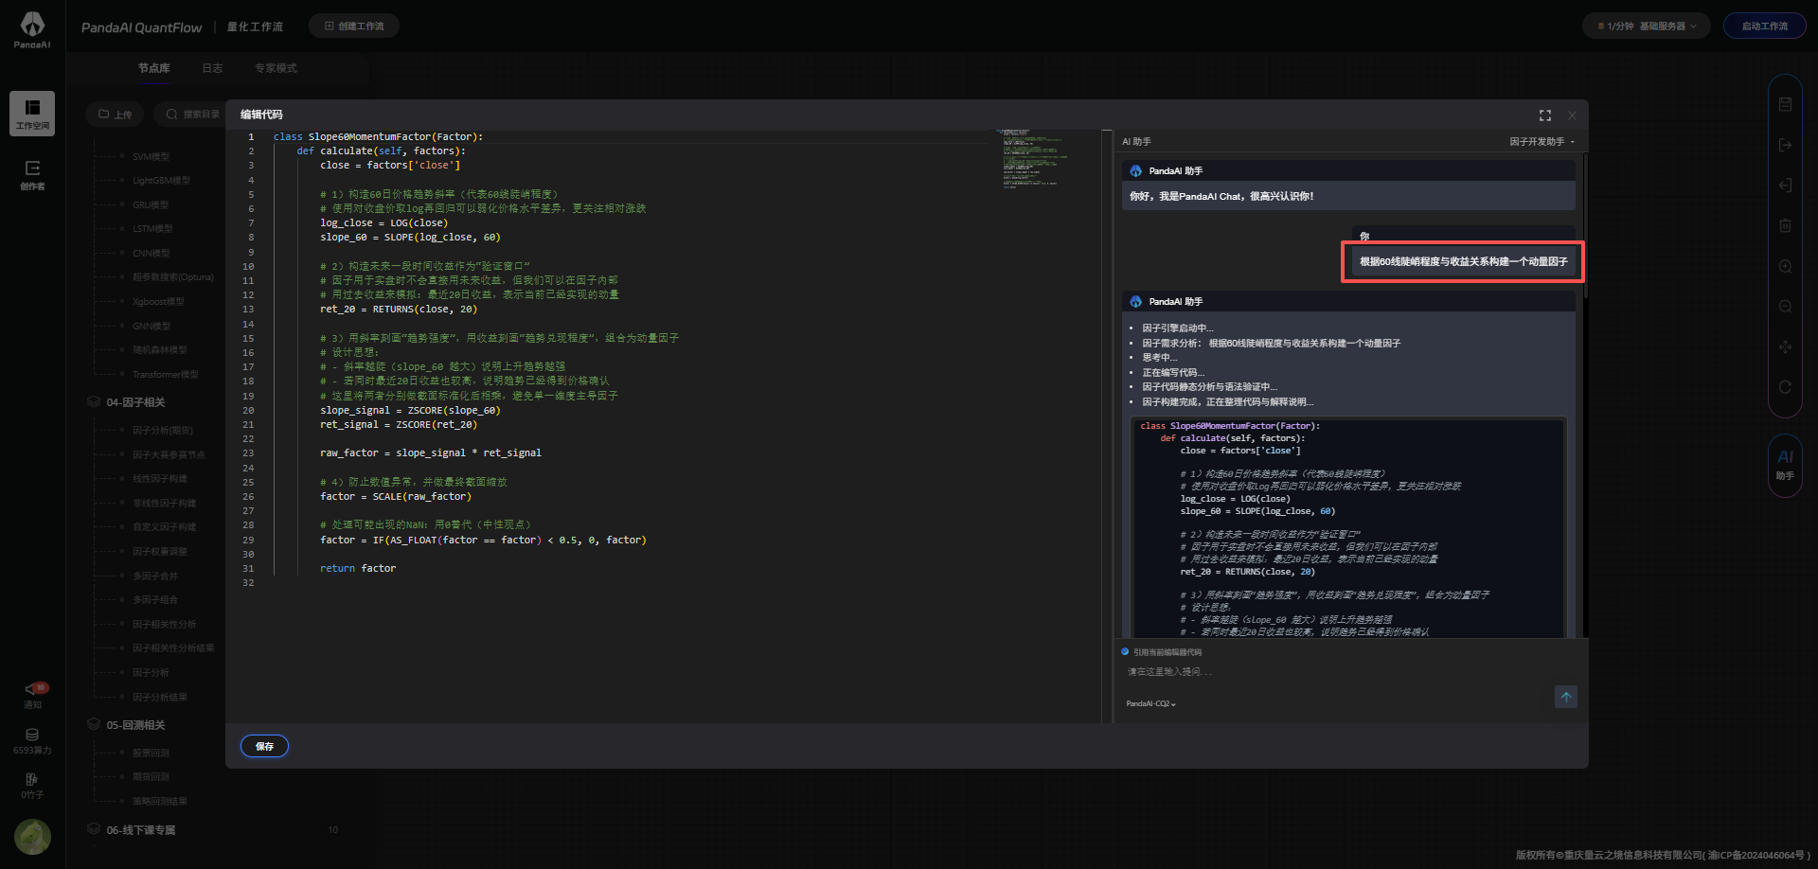Screen dimensions: 1818x869
Task: Select the SVM模型 node in tree
Action: coord(151,156)
